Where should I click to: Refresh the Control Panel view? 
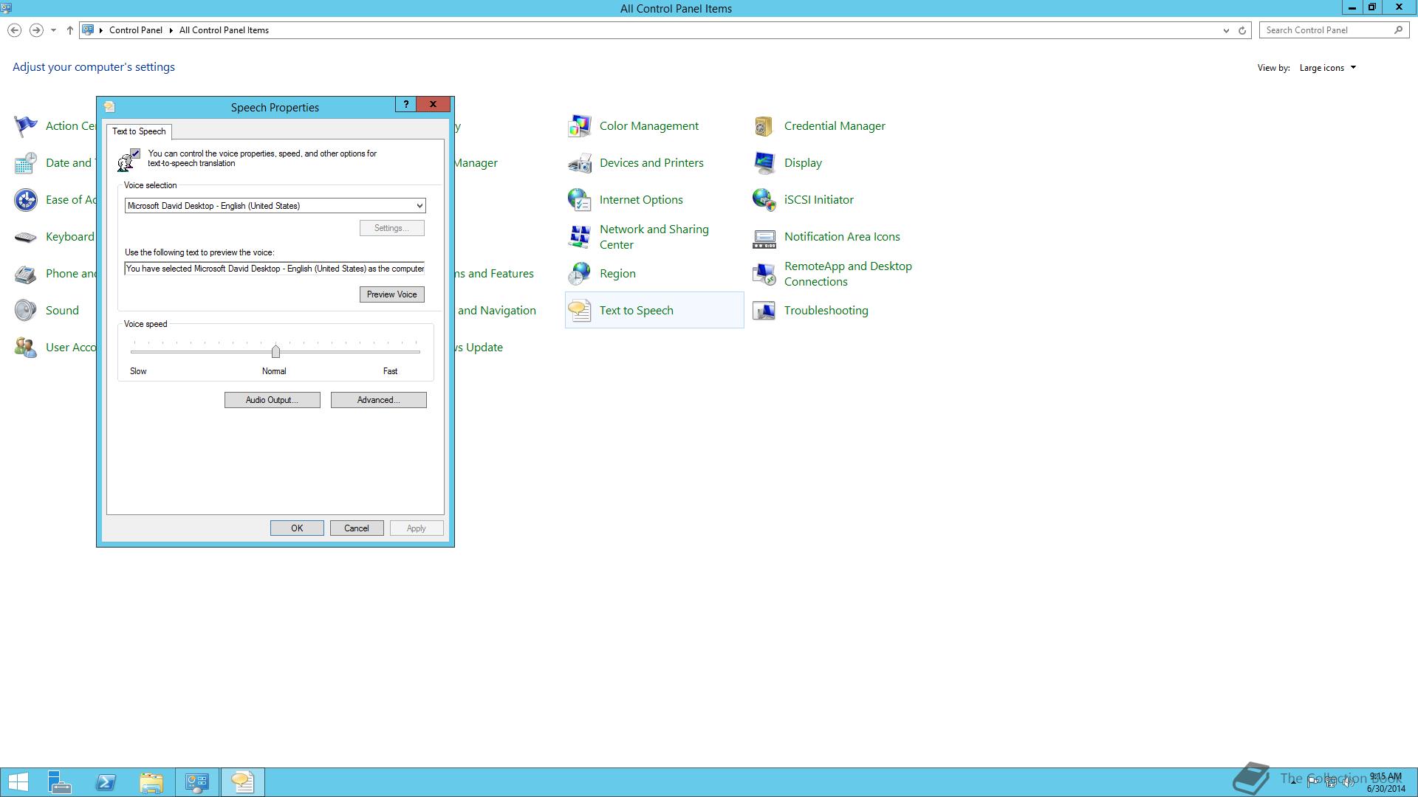(1242, 30)
